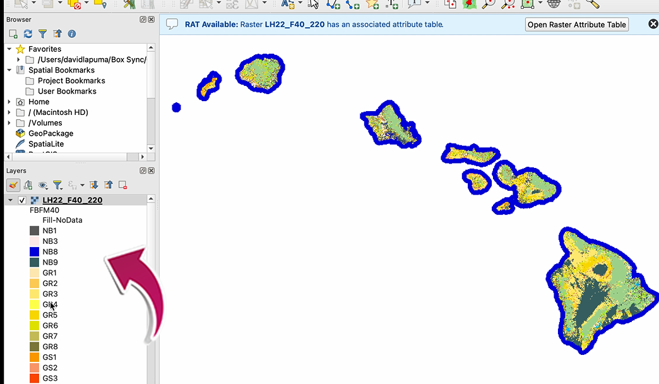Collapse all items in the Browser panel
Screen dimensions: 659x384
coord(57,33)
